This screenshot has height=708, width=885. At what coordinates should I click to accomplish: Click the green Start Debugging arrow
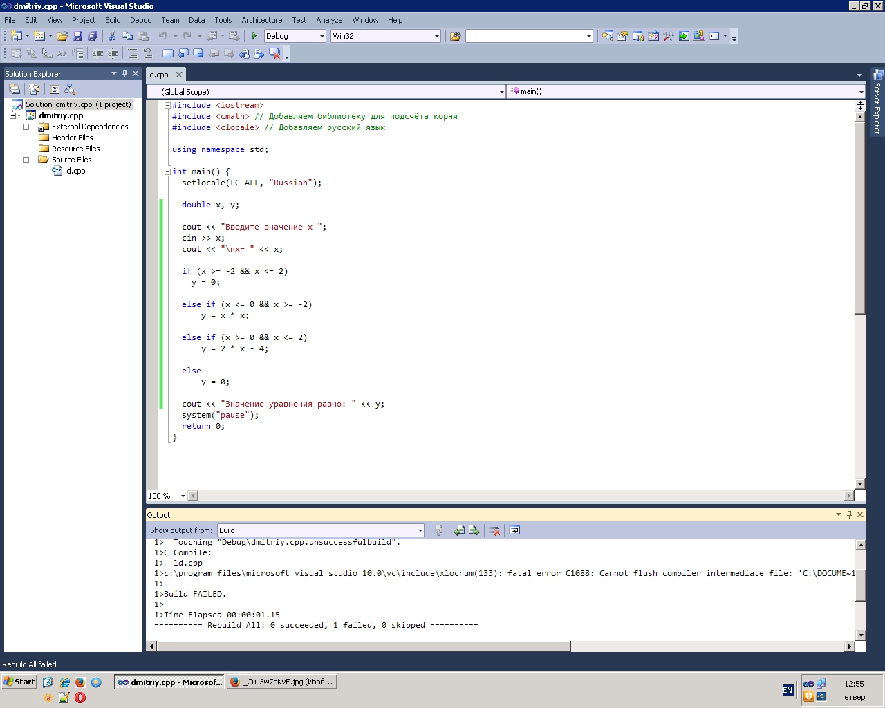pyautogui.click(x=254, y=36)
